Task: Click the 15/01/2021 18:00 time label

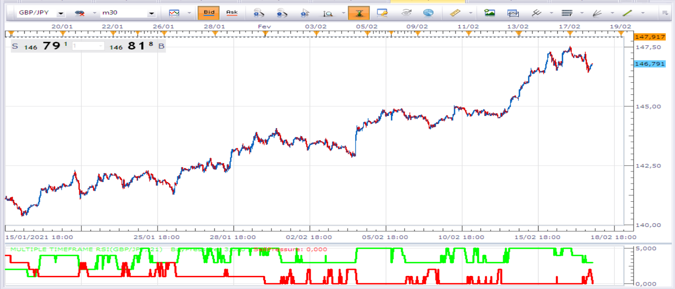Action: coord(38,237)
